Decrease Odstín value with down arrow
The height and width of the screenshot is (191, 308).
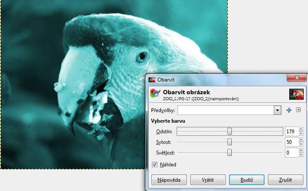[301, 134]
